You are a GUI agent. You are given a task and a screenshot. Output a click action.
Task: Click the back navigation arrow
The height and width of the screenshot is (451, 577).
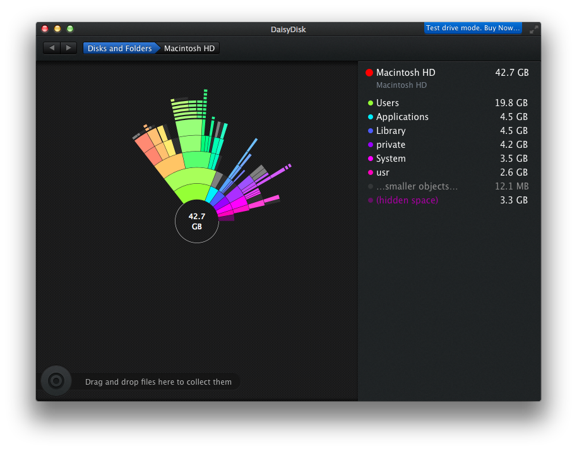(x=52, y=48)
